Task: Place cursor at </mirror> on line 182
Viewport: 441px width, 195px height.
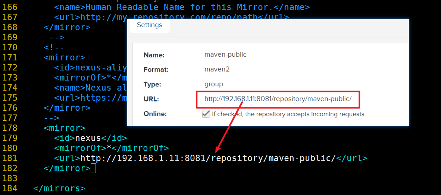Action: point(67,168)
